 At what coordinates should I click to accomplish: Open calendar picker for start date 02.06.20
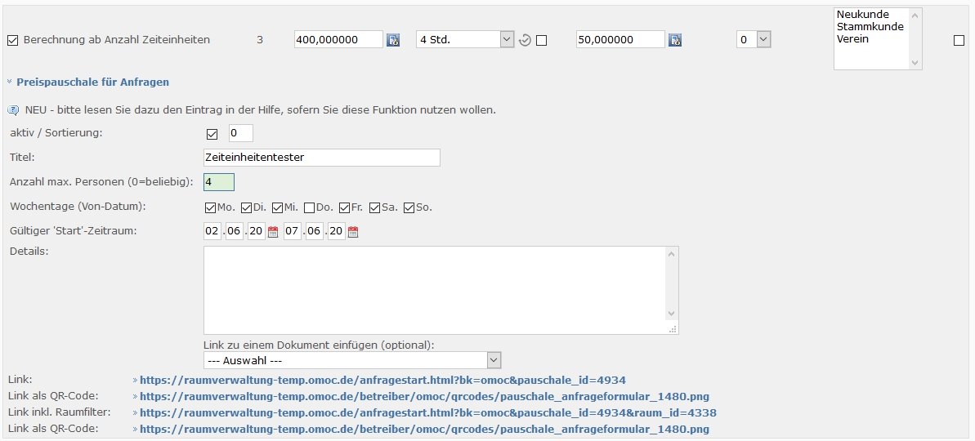click(x=272, y=232)
